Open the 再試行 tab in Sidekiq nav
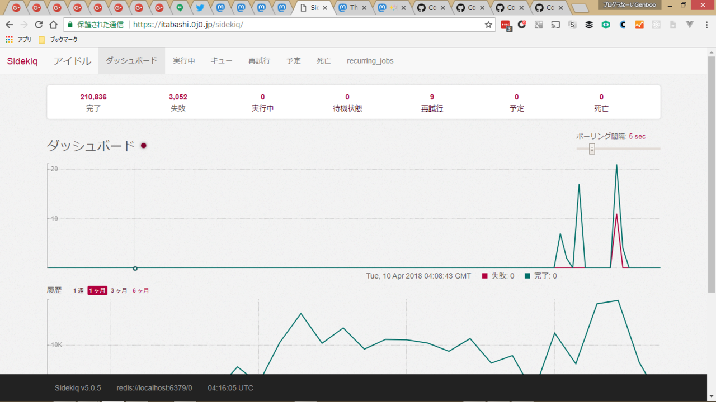Viewport: 716px width, 402px height. [259, 61]
